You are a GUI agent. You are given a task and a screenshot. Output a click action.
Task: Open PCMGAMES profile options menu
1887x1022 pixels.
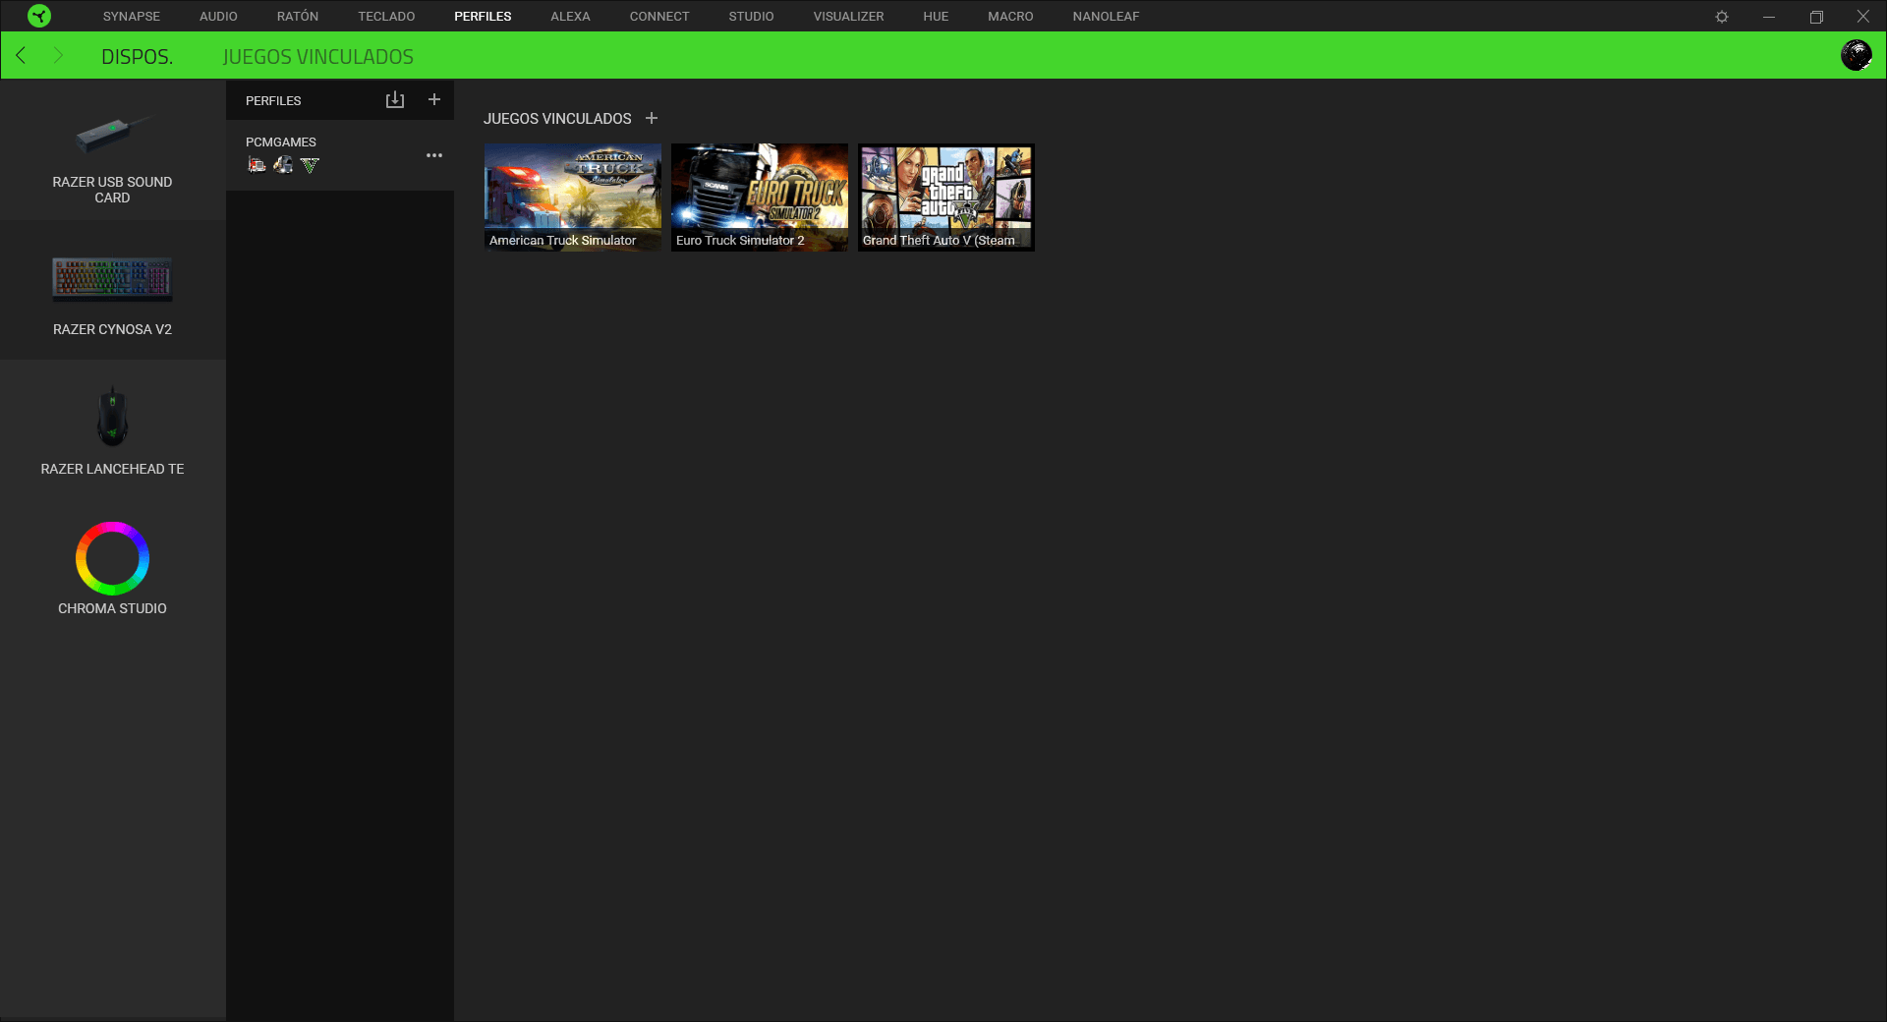434,155
